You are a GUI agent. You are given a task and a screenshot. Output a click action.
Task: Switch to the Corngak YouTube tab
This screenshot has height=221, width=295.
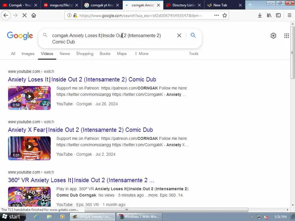[20, 5]
